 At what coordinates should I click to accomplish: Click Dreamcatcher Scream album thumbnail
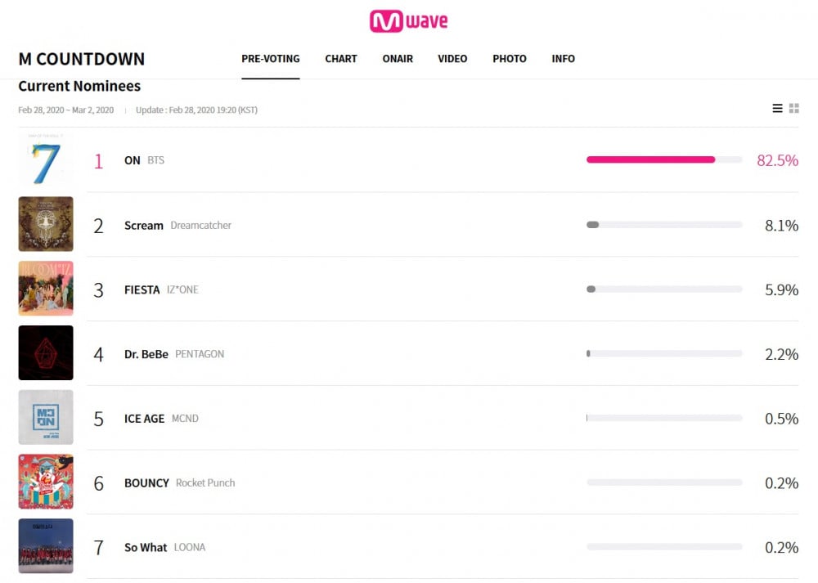point(46,224)
